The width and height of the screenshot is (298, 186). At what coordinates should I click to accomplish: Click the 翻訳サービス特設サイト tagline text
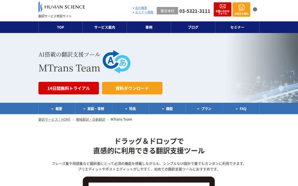click(55, 16)
